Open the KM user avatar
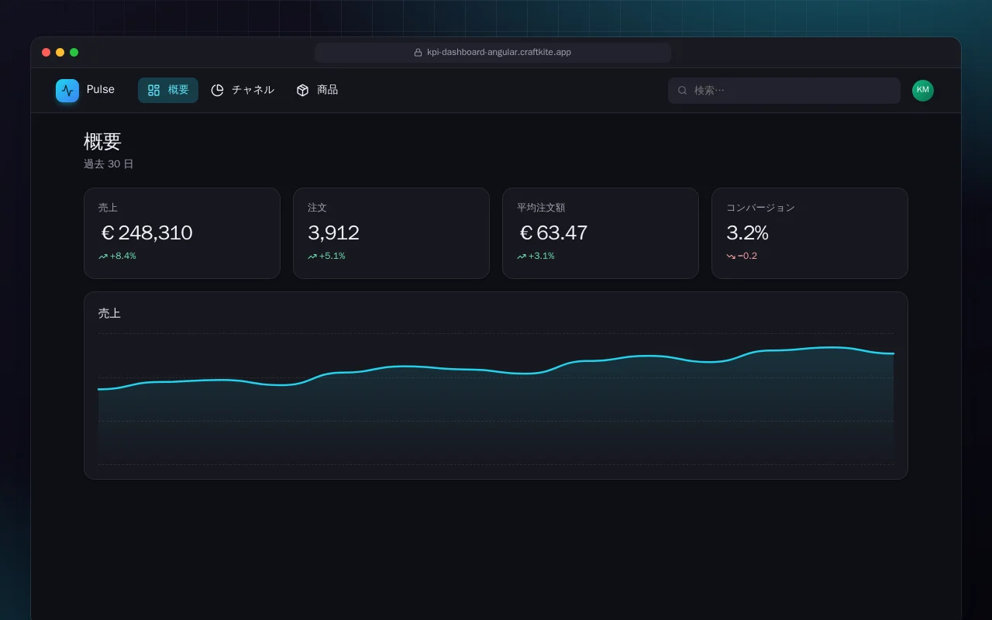 pos(923,91)
